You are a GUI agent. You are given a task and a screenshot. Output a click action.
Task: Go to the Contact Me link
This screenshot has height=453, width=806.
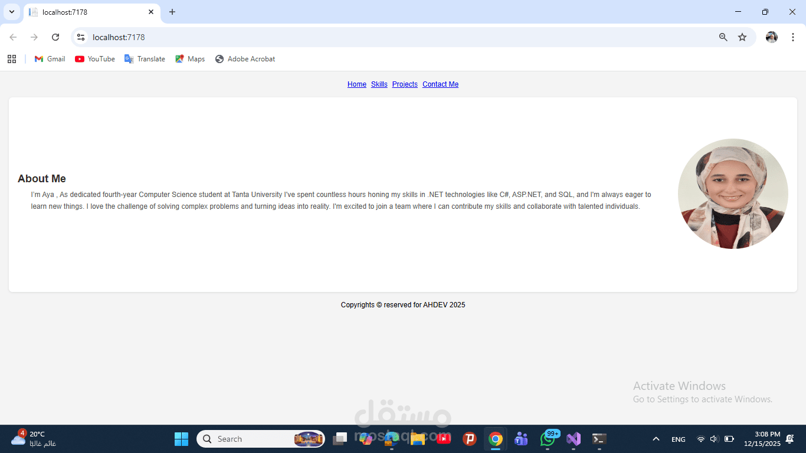440,84
